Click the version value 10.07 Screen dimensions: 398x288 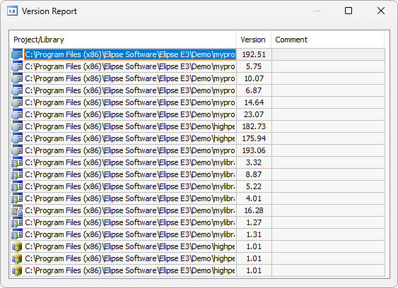click(254, 78)
